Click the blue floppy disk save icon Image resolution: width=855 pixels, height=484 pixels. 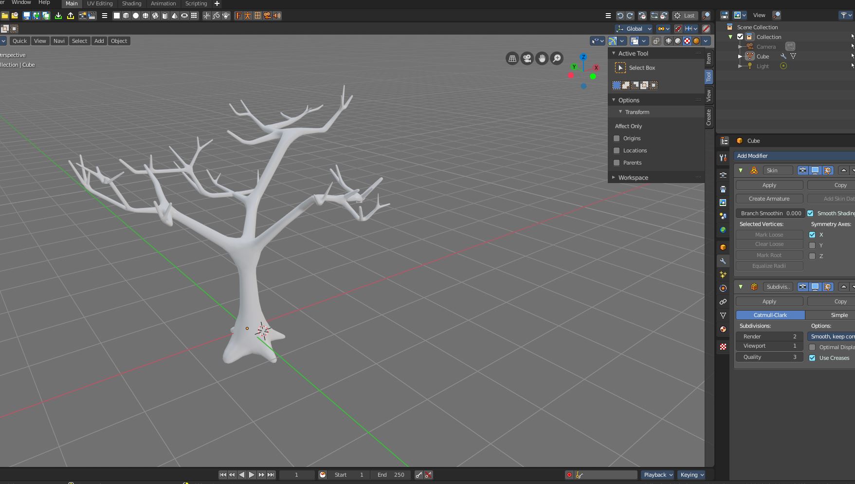pos(27,16)
